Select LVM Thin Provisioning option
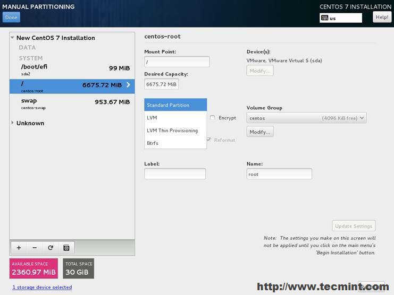Viewport: 394px width, 295px height. pyautogui.click(x=175, y=131)
